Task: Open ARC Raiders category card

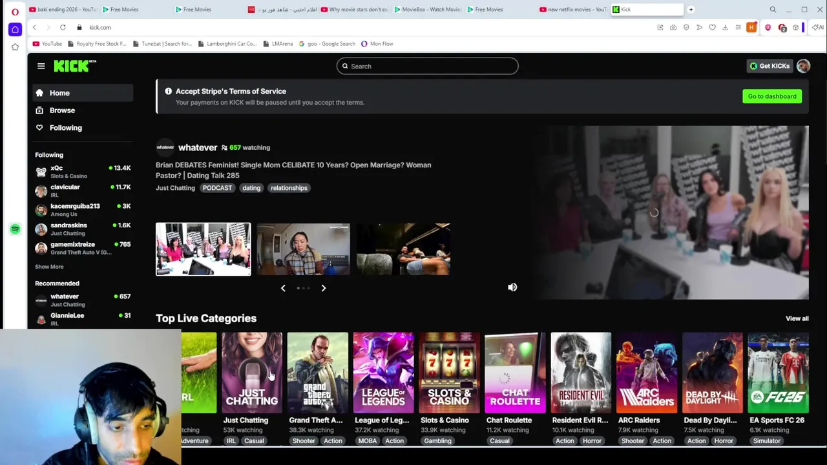Action: 647,373
